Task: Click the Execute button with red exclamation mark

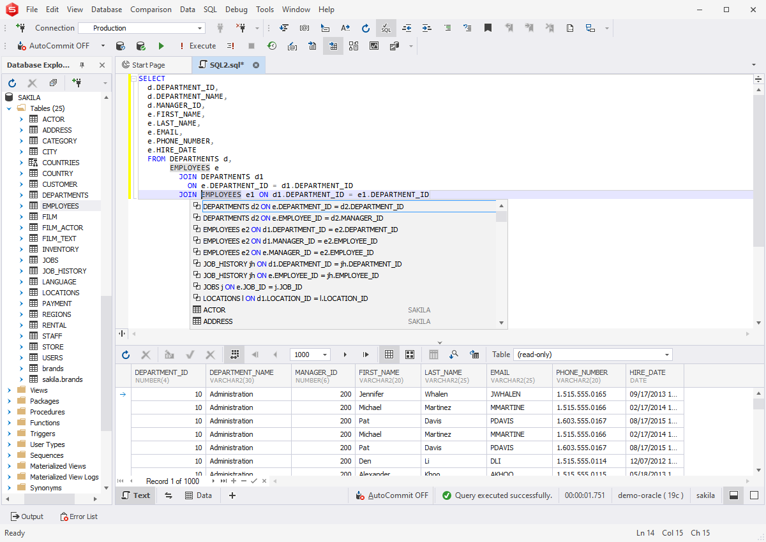Action: point(198,46)
